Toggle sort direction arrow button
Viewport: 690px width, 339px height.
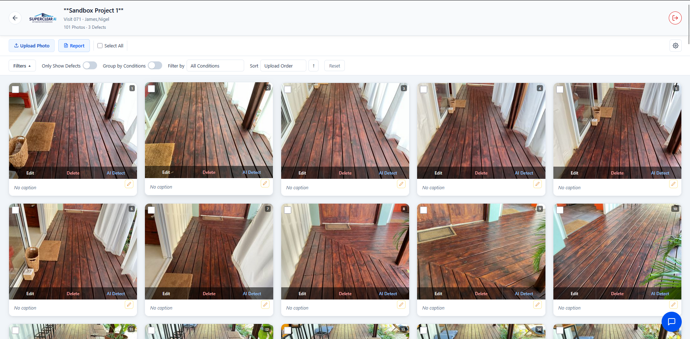click(314, 66)
